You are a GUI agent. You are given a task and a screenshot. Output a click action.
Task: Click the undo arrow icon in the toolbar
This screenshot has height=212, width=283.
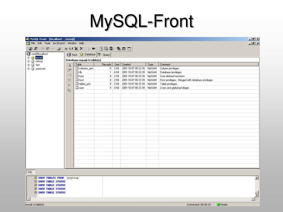[x=53, y=49]
